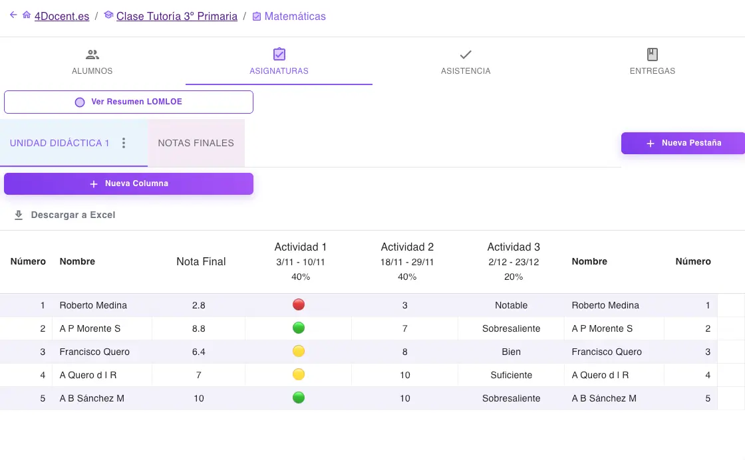745x460 pixels.
Task: Click the Actividad 1 column header
Action: point(300,261)
